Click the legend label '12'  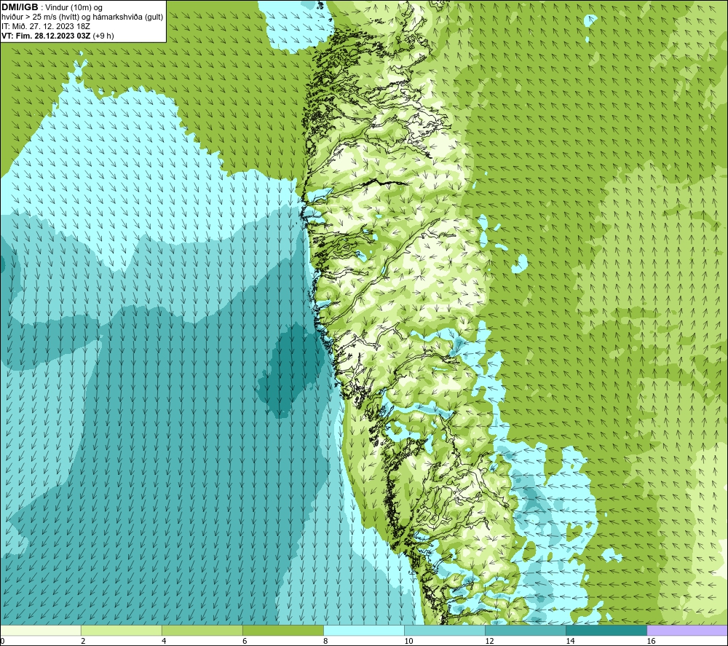click(x=489, y=641)
